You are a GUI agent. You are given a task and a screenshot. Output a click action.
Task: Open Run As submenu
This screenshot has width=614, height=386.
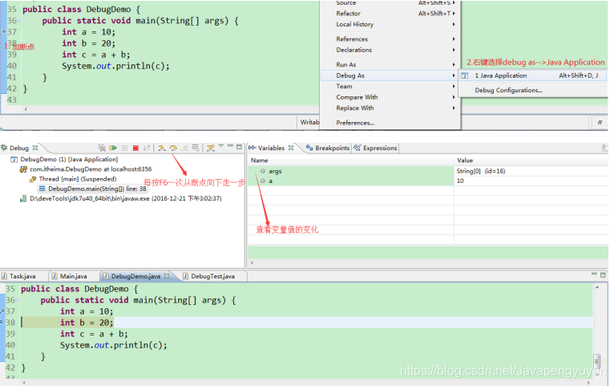(x=390, y=65)
